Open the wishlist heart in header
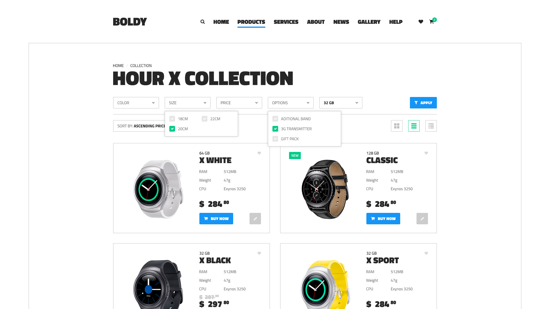550x309 pixels. 421,22
